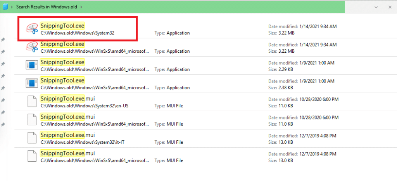Screen dimensions: 397x181
Task: Click the path C:\Windows.old\Windows\System32
Action: coord(78,33)
